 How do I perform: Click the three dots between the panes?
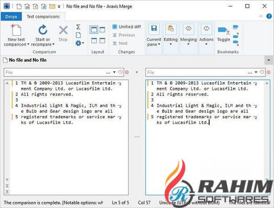[x=137, y=137]
